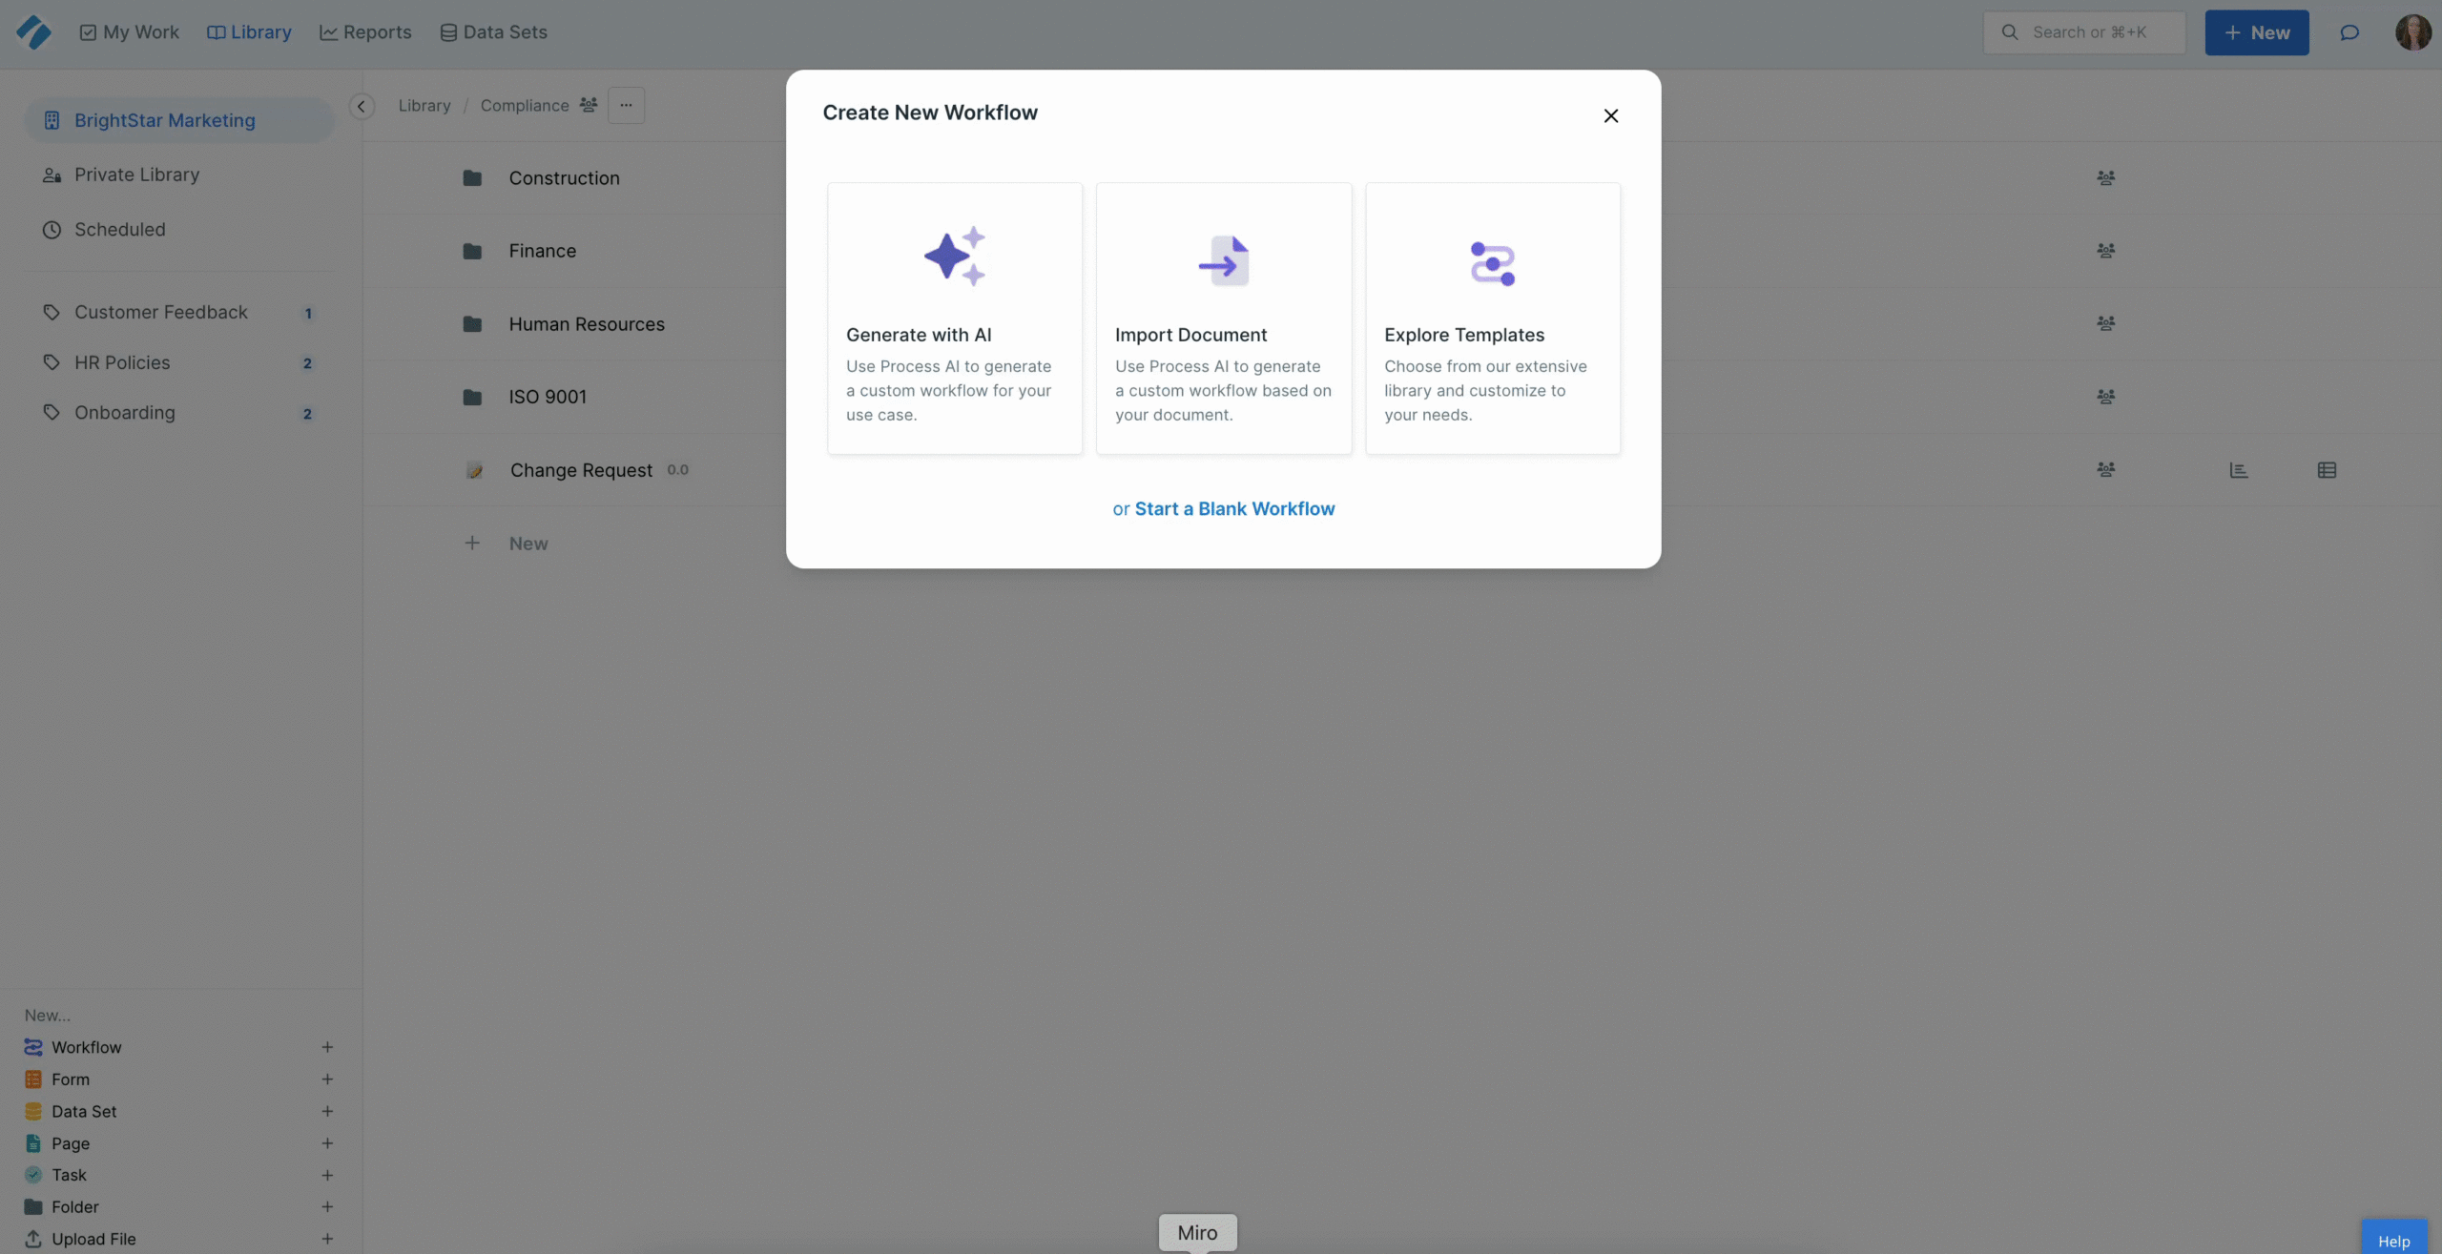Image resolution: width=2442 pixels, height=1254 pixels.
Task: Click the team members icon on the Construction row
Action: 2107,177
